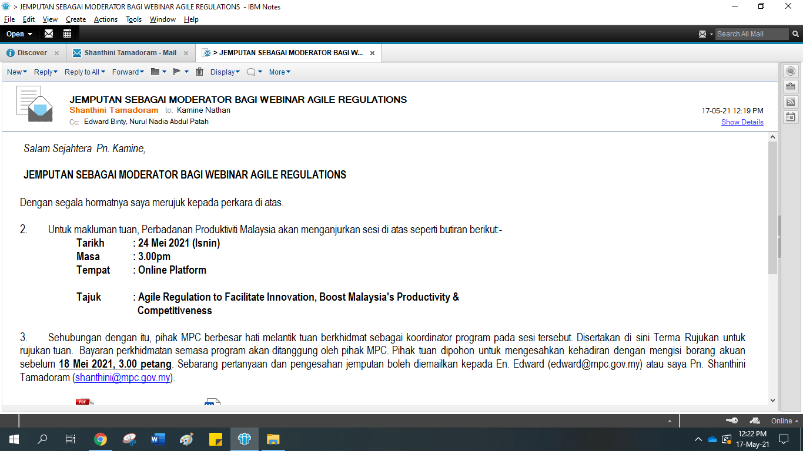Open the Calendar shortcut icon beside Open

click(x=67, y=33)
